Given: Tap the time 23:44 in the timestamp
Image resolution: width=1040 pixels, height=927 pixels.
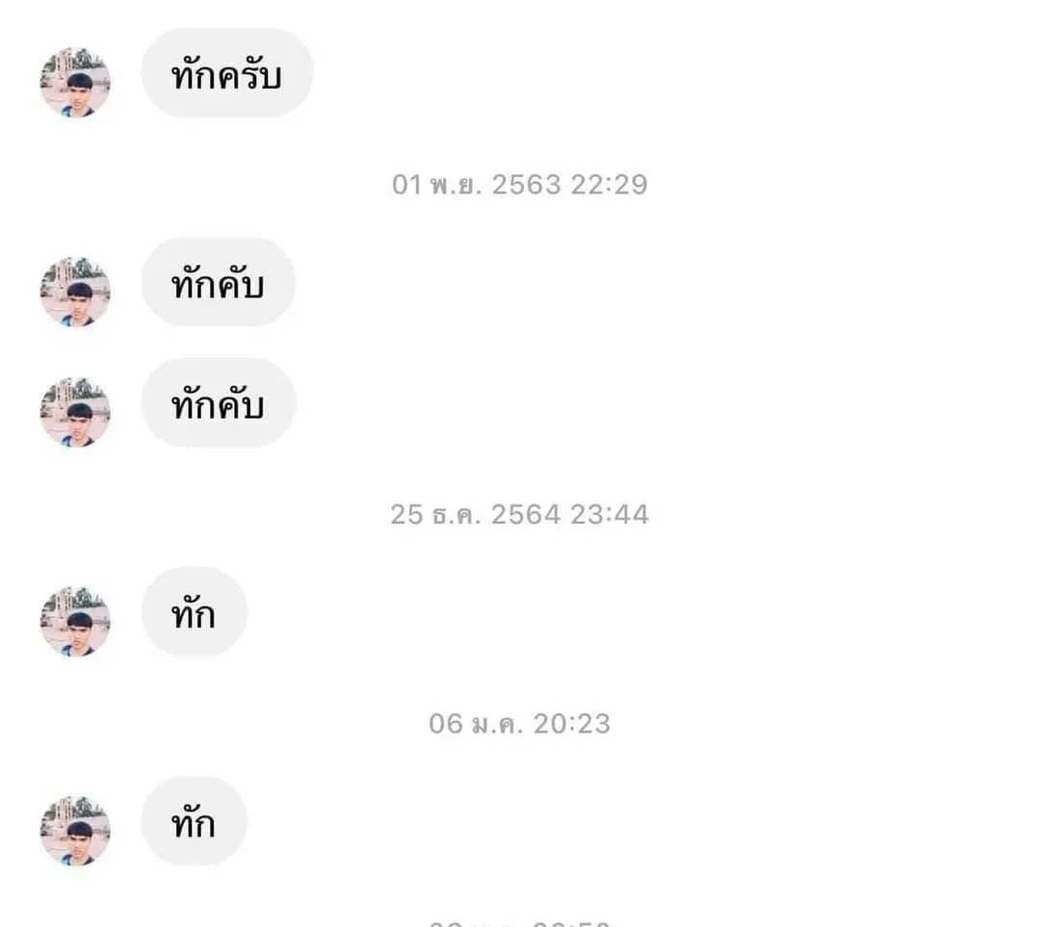Looking at the screenshot, I should [x=610, y=514].
